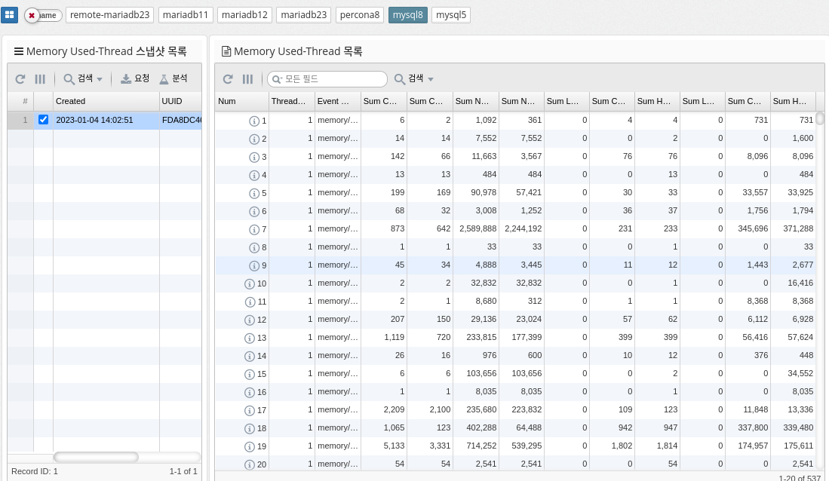Click the info icon for row 7

254,229
